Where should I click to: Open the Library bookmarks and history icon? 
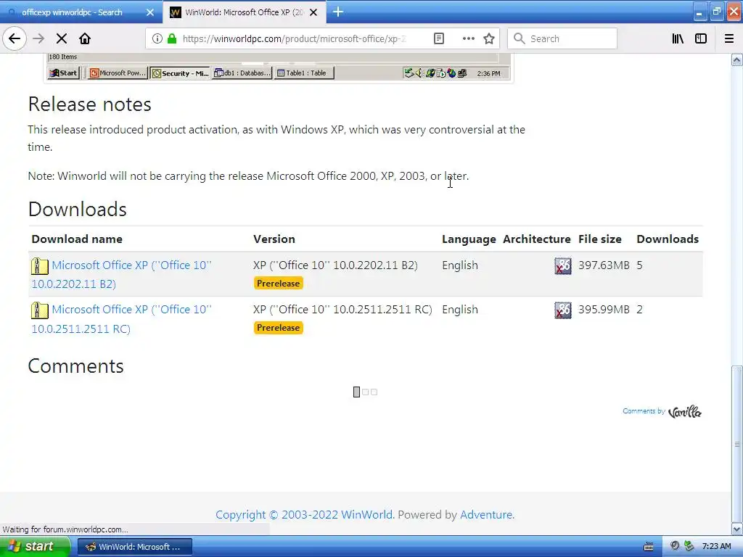click(x=678, y=38)
